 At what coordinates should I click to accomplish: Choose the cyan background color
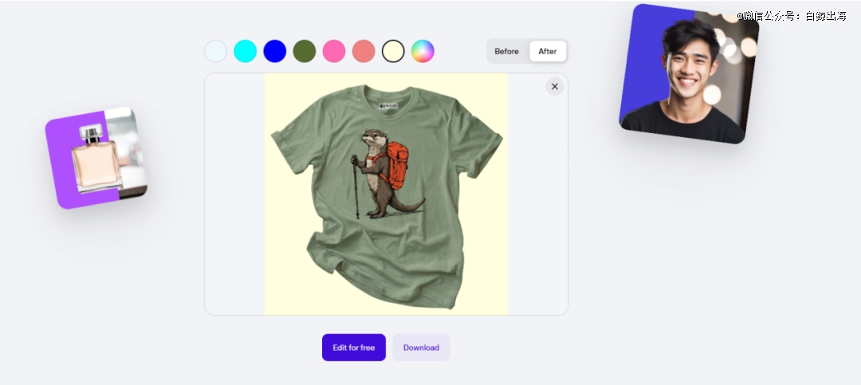click(245, 51)
